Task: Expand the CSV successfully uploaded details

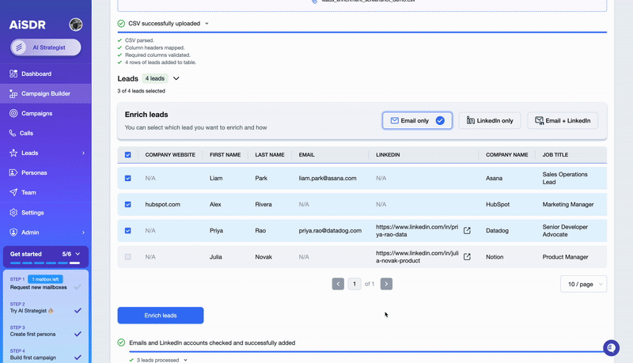Action: pos(207,24)
